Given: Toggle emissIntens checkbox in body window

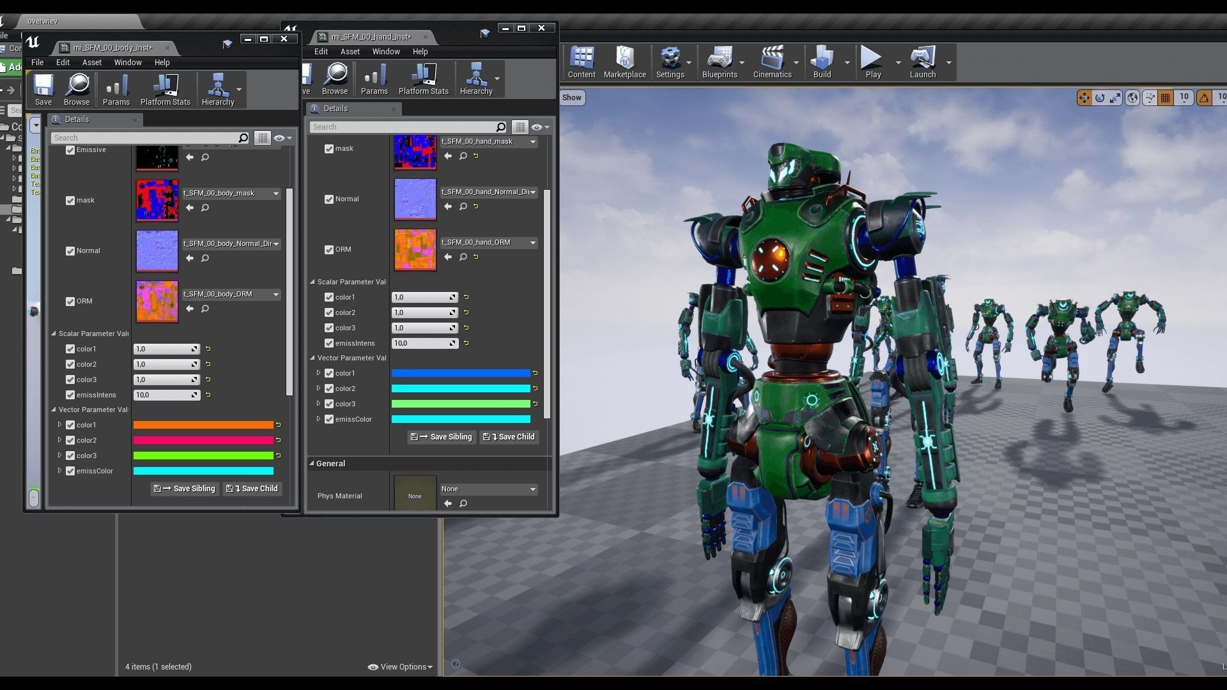Looking at the screenshot, I should [70, 395].
